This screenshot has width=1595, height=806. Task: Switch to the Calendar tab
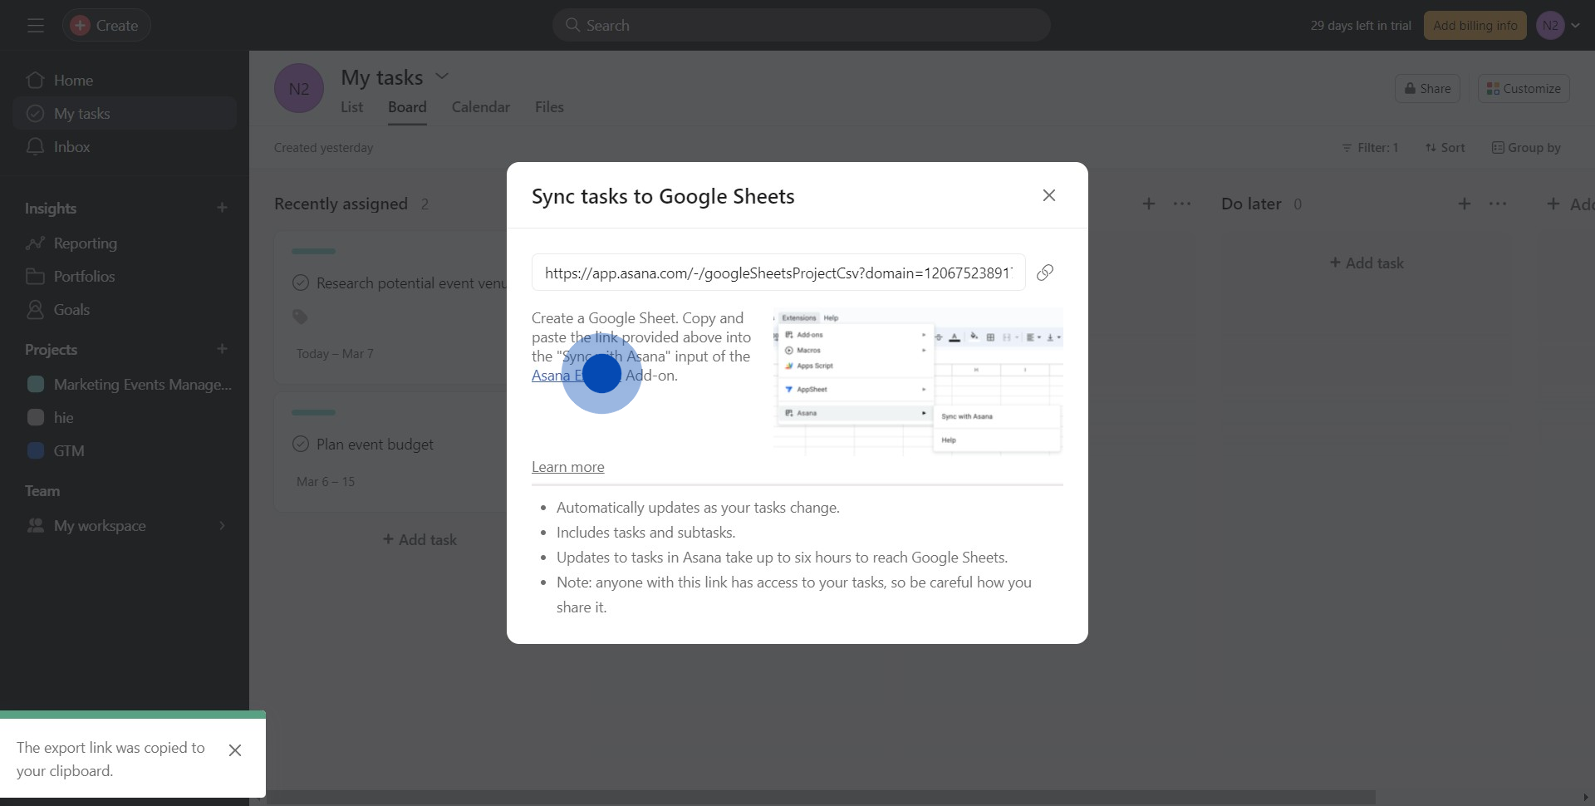(481, 107)
